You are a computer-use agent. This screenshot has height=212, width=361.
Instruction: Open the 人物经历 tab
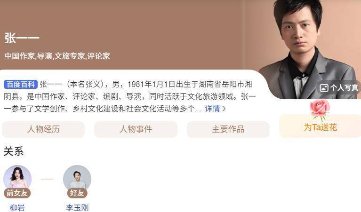point(43,129)
